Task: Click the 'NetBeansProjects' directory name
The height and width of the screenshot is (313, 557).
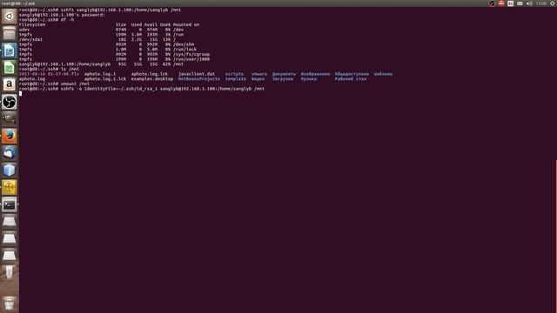Action: click(199, 79)
